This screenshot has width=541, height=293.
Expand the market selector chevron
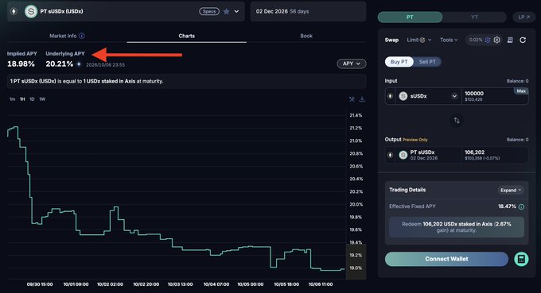pyautogui.click(x=237, y=11)
